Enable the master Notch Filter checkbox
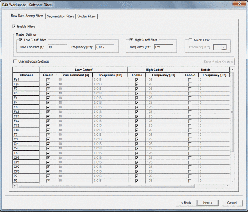The width and height of the screenshot is (248, 212). (190, 40)
